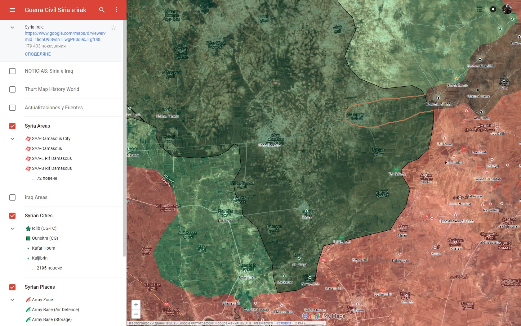Zoom in on the map
Screen dimensions: 521x326
(136, 305)
